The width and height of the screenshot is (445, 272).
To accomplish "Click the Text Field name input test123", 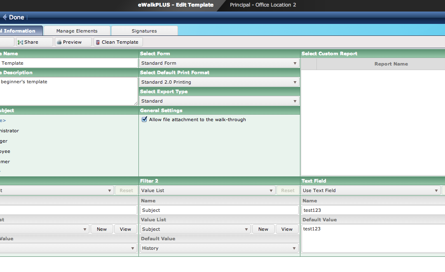I will tap(373, 210).
